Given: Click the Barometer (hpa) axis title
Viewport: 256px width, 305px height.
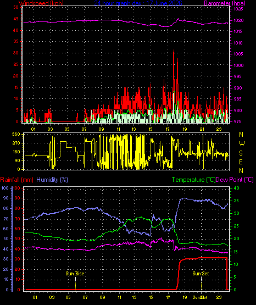Looking at the screenshot, I should (x=225, y=3).
